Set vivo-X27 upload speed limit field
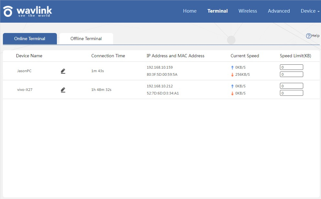Screen dimensions: 321x199 292,86
